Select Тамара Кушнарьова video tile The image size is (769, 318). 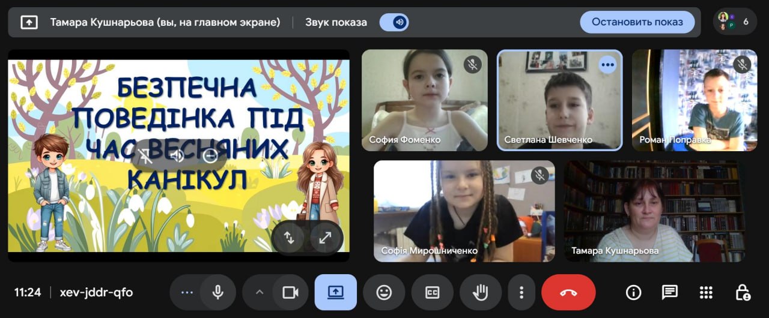pos(655,211)
